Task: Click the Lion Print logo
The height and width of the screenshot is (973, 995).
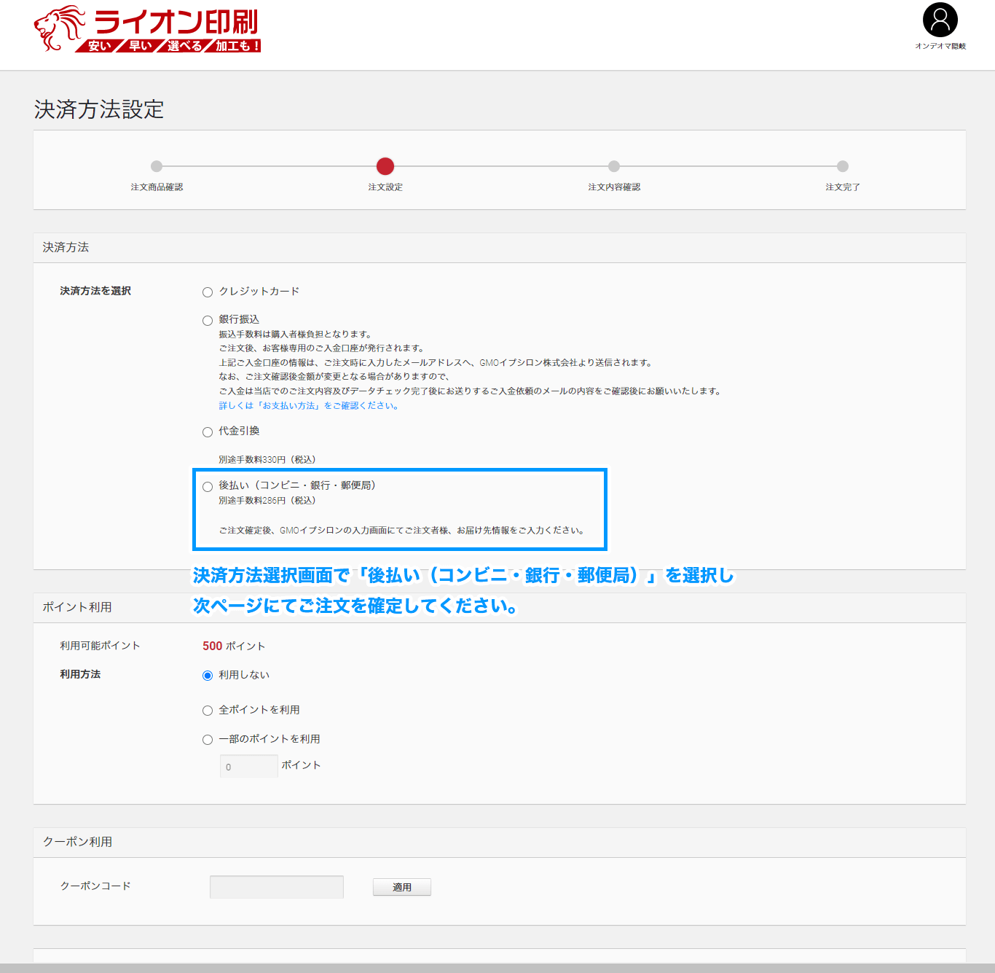Action: (x=147, y=30)
